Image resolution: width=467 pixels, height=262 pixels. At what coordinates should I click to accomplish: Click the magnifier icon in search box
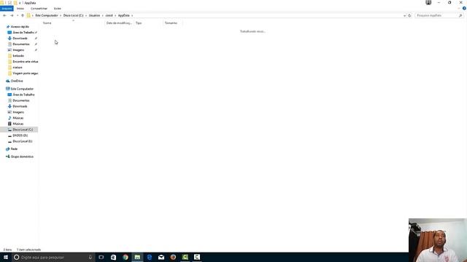coord(460,15)
